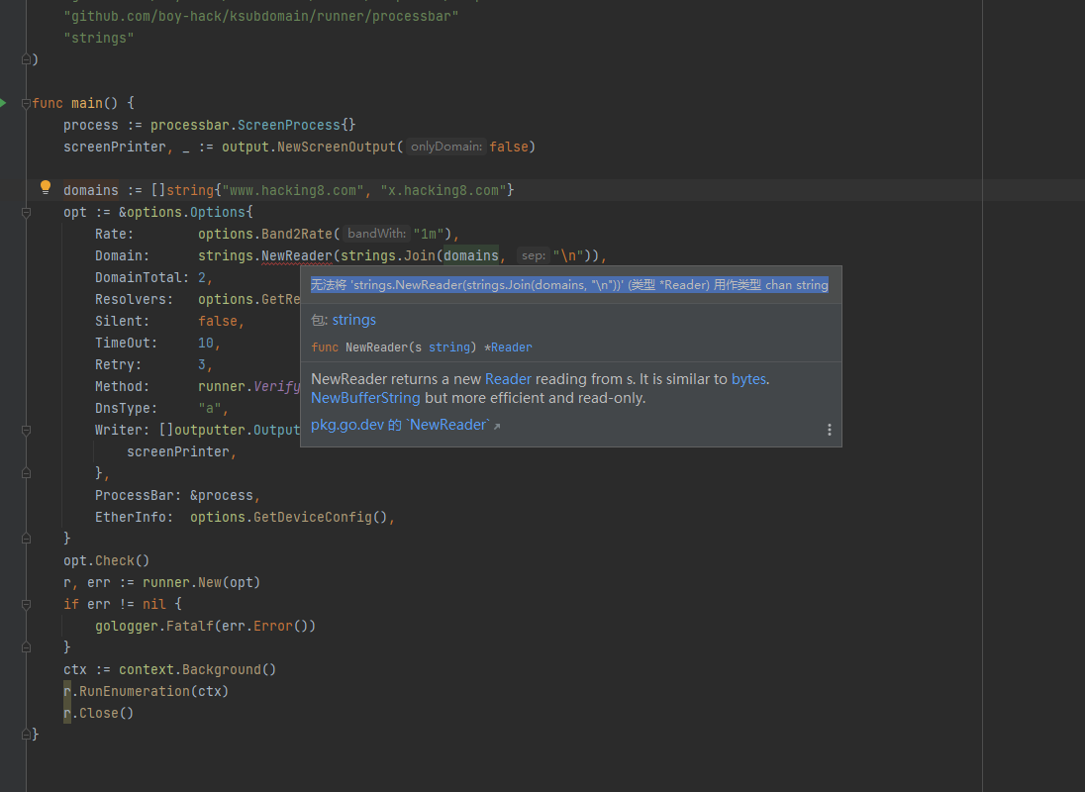Collapse the Writer outputter block in the gutter

(x=25, y=430)
